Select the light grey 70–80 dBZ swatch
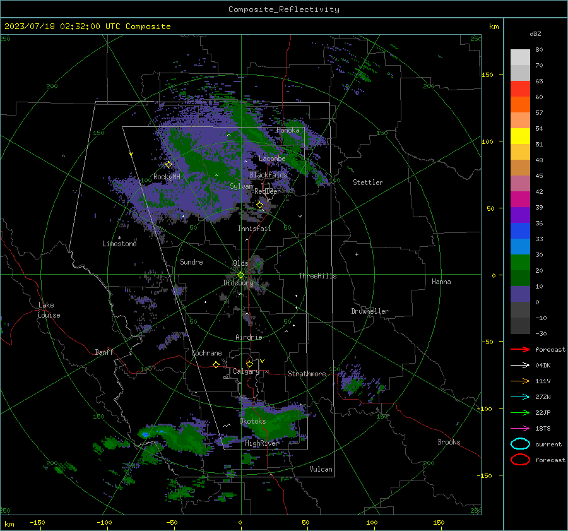This screenshot has width=568, height=531. 520,57
